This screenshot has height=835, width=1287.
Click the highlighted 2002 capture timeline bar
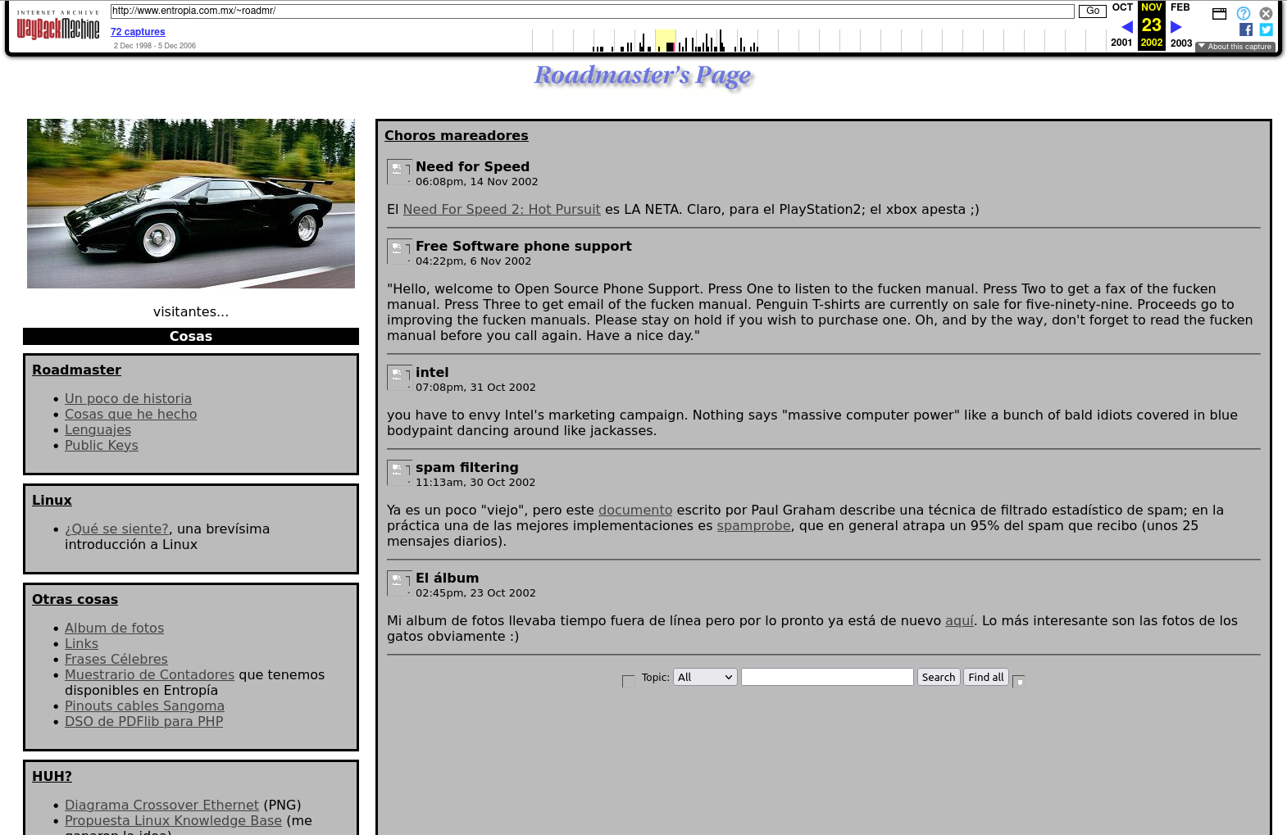666,40
